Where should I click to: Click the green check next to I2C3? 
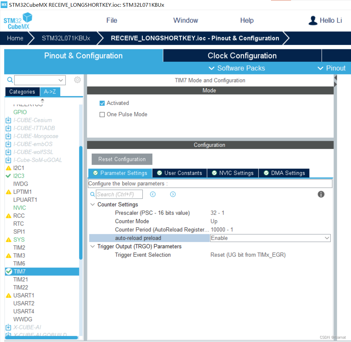point(8,176)
